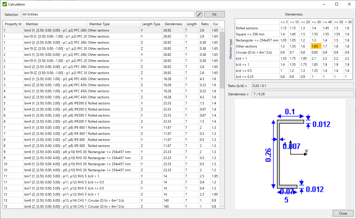Click the pencil edit icon beside Selection
Image resolution: width=356 pixels, height=219 pixels.
199,14
